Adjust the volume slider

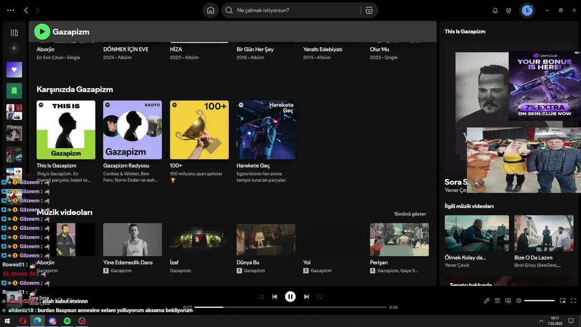point(539,301)
